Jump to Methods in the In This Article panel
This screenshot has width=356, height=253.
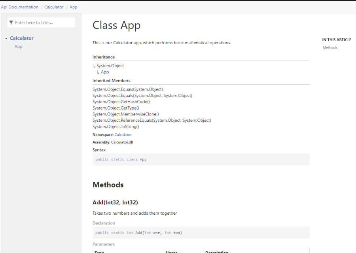pyautogui.click(x=330, y=47)
